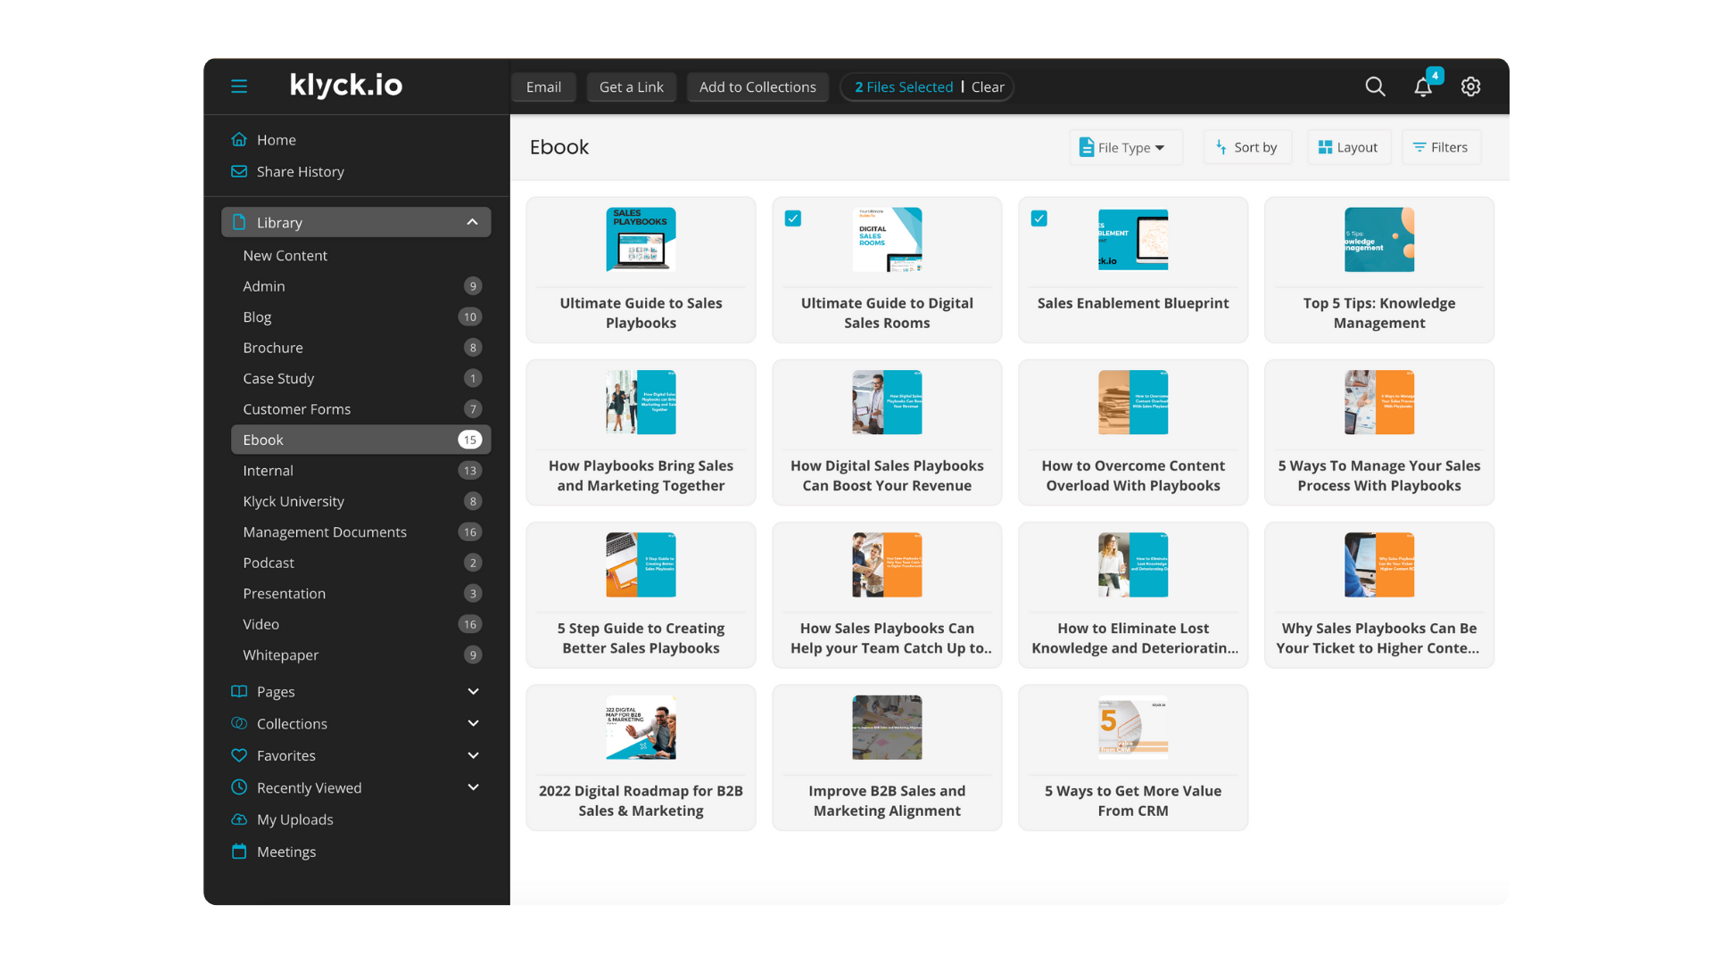
Task: Click the Meetings calendar icon
Action: click(x=239, y=852)
